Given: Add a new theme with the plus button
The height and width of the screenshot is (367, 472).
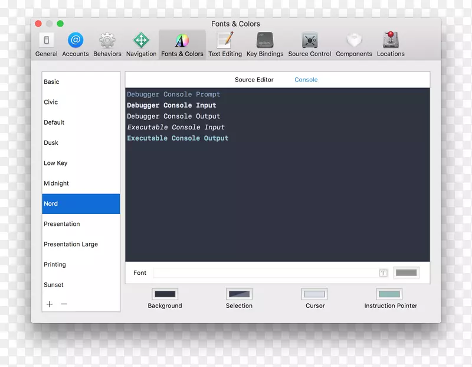Looking at the screenshot, I should coord(50,304).
